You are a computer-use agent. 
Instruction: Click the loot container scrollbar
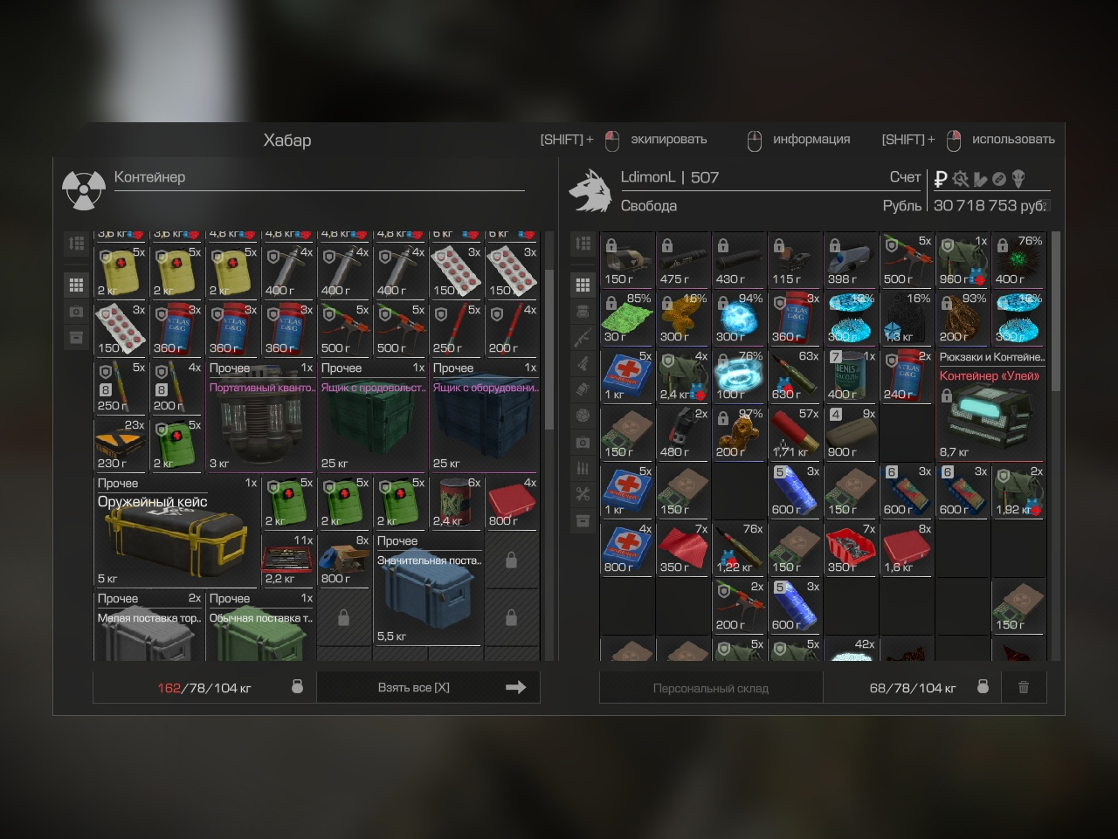(x=549, y=349)
